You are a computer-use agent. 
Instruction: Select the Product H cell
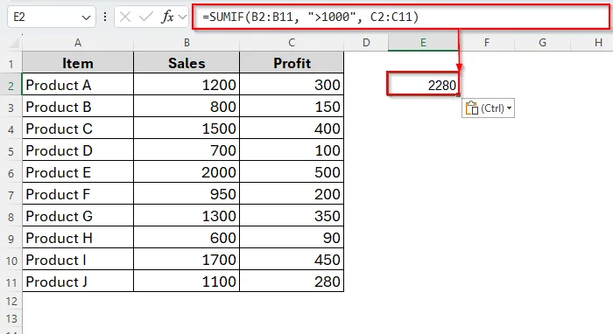pos(78,238)
